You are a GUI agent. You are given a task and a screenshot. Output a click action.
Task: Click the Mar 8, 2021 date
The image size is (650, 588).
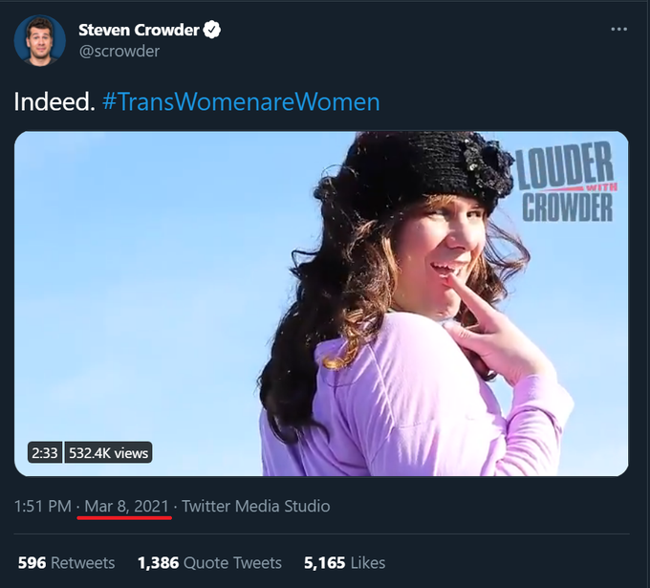coord(126,507)
